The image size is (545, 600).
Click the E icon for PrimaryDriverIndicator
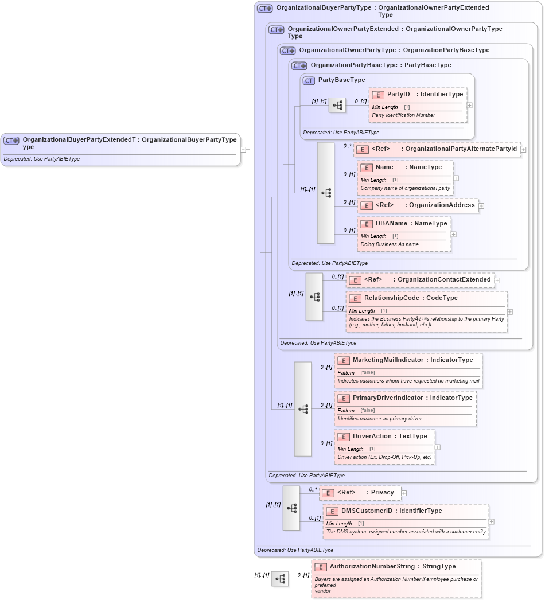[344, 398]
